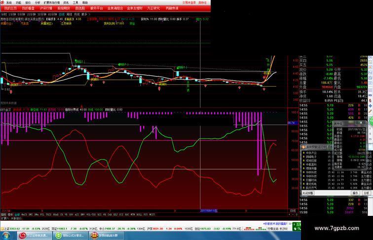373x240 pixels.
Task: Close the small quote detail popup
Action: pos(361,123)
